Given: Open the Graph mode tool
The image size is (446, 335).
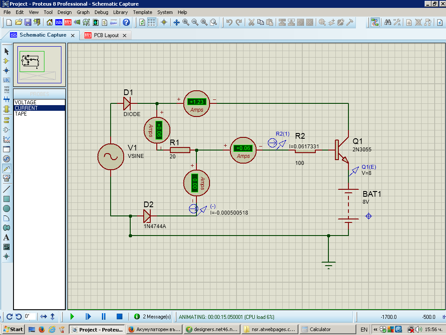Looking at the screenshot, I should point(7,140).
